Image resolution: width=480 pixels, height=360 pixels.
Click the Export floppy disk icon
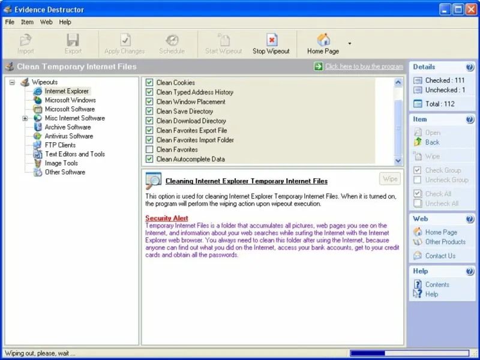(x=73, y=40)
